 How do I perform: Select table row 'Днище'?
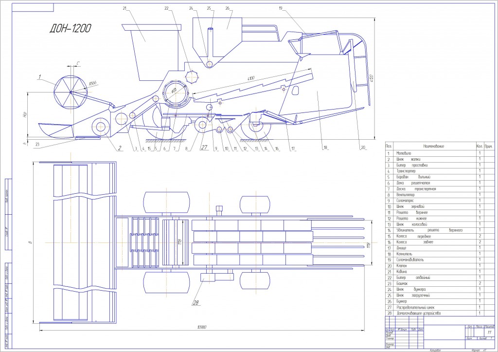(440, 248)
